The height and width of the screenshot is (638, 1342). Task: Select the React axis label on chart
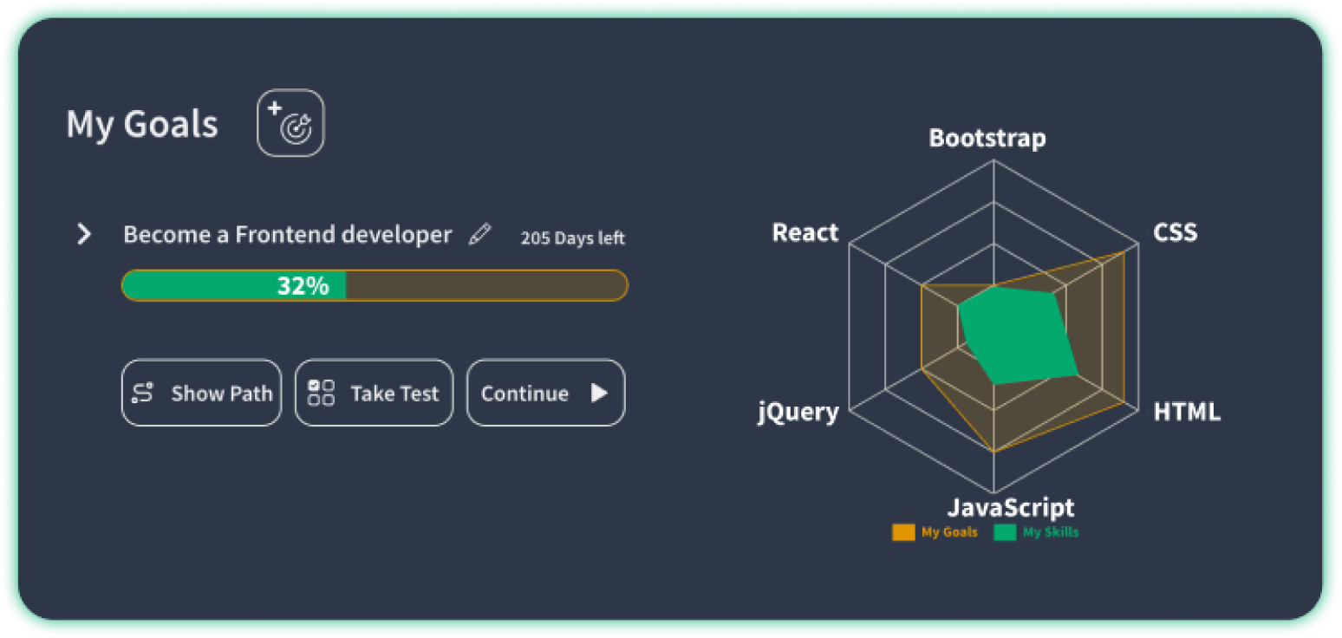805,232
